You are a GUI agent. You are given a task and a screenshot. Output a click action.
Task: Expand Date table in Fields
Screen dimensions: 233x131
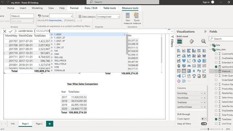[210, 45]
